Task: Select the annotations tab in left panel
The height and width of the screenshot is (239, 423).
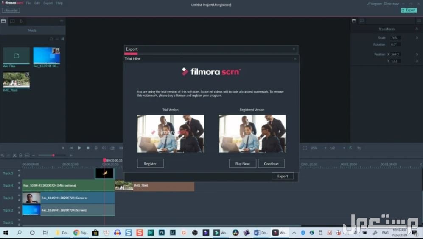Action: [12, 21]
